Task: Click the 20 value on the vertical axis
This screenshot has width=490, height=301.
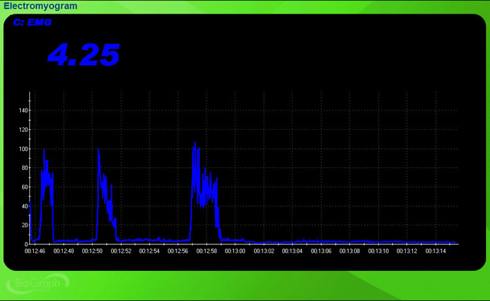Action: tap(24, 225)
